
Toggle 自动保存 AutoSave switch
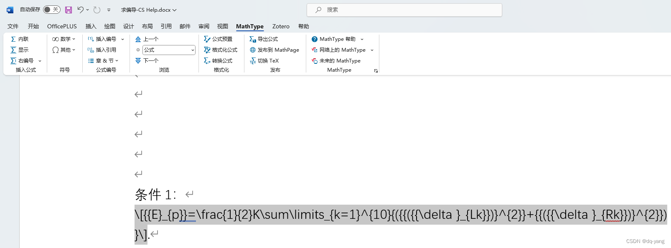tap(52, 10)
